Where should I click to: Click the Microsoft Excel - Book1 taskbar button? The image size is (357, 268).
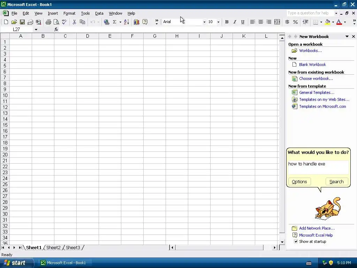66,263
